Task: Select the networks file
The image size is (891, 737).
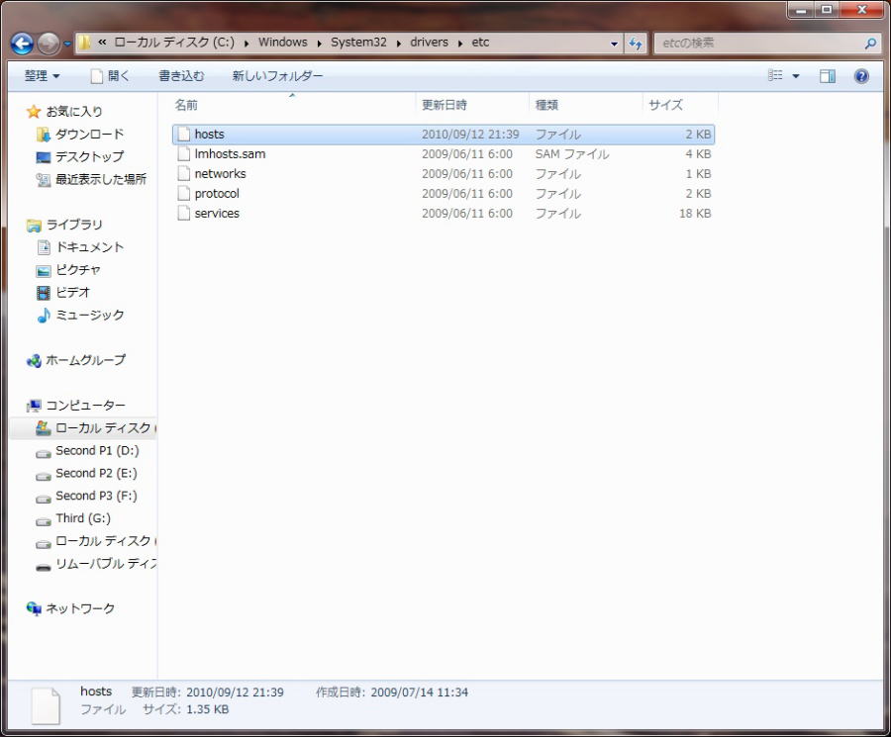Action: 220,174
